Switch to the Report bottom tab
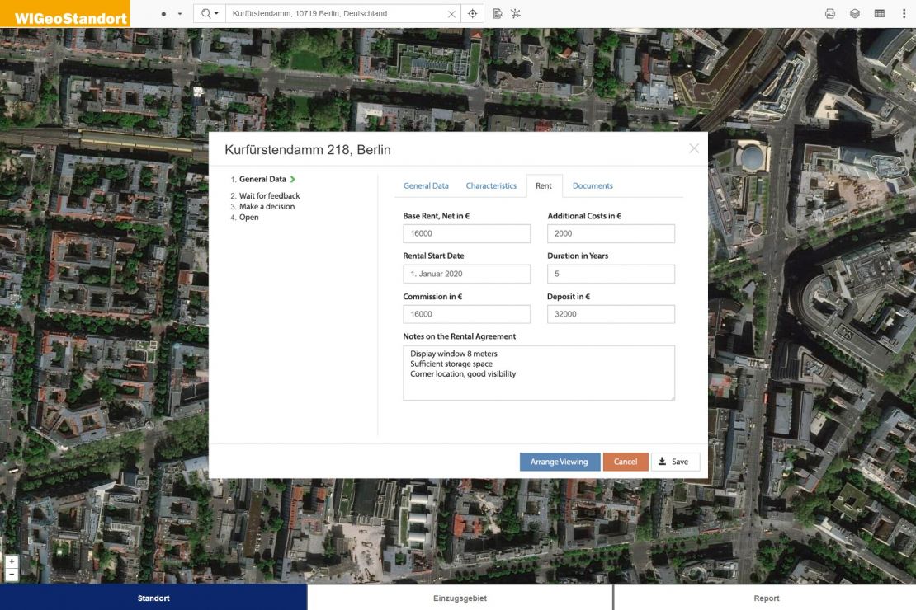Screen dimensions: 916x610 coord(766,598)
